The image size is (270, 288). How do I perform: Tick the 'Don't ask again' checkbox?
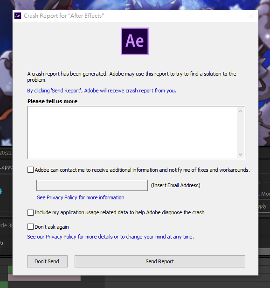point(30,227)
